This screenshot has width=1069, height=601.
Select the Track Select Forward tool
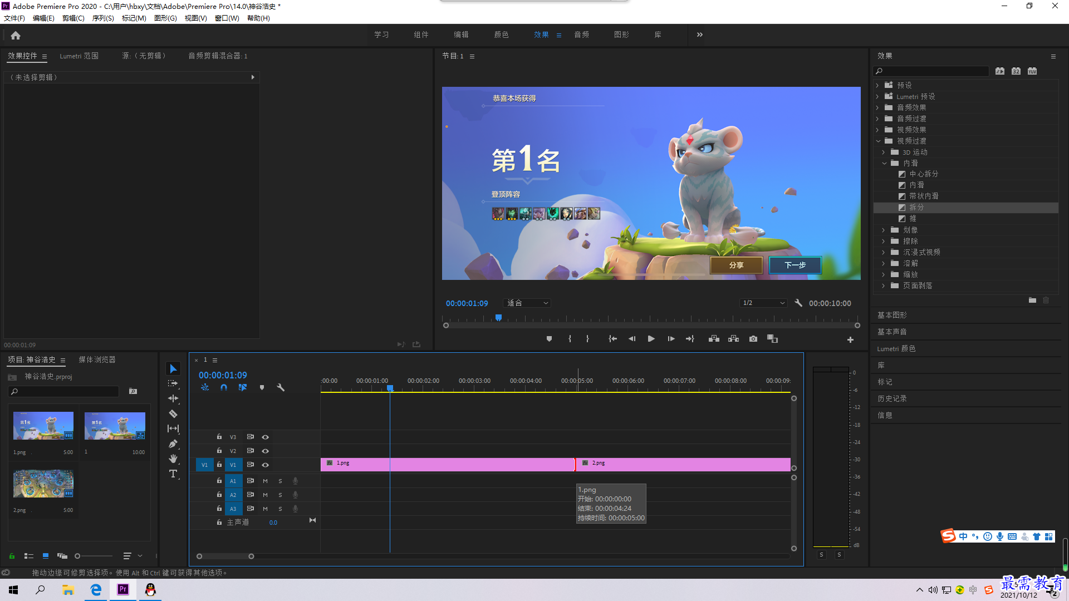click(173, 384)
